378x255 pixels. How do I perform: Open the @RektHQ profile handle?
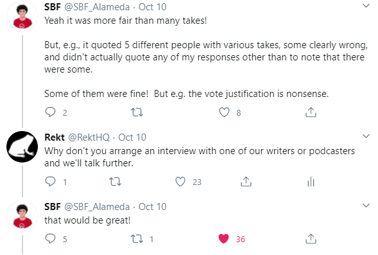pos(89,137)
